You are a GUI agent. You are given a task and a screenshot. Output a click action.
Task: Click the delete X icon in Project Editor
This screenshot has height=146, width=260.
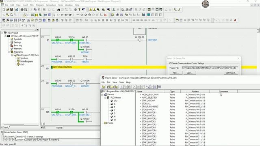(x=134, y=87)
